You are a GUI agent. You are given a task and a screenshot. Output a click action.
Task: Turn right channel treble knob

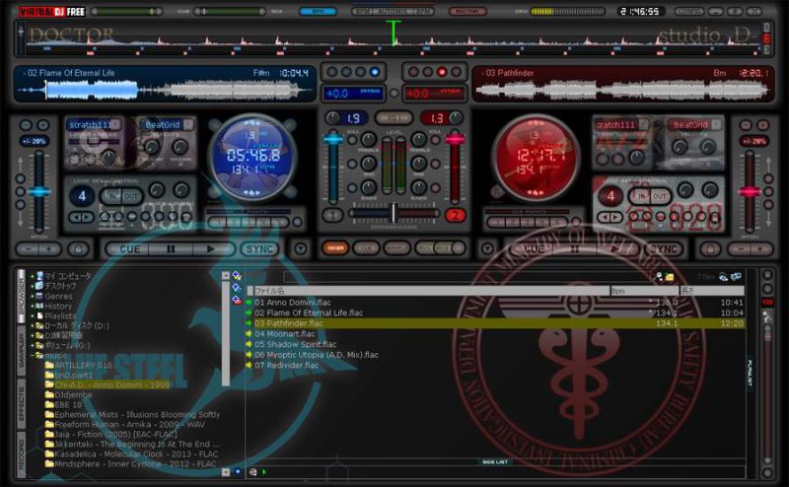pos(418,139)
